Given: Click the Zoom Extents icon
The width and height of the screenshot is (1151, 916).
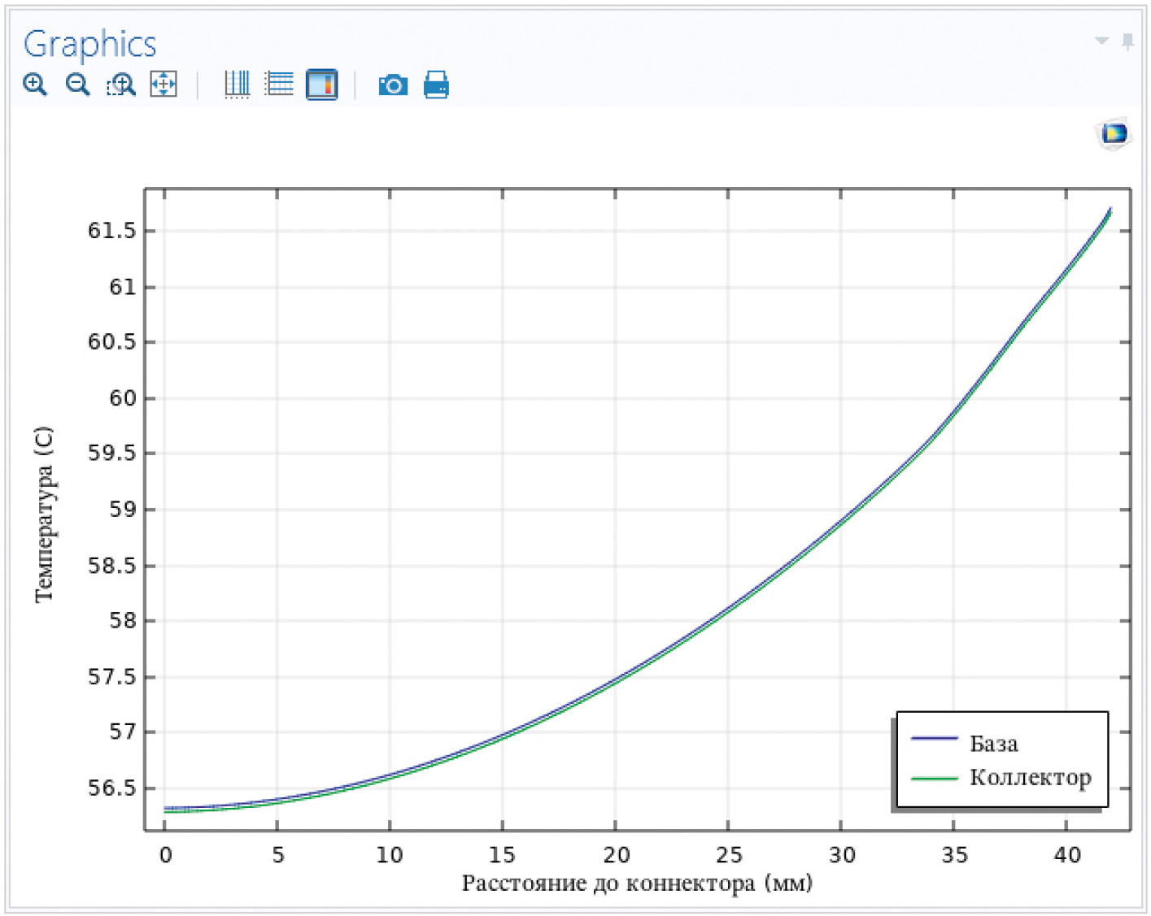Looking at the screenshot, I should click(163, 85).
